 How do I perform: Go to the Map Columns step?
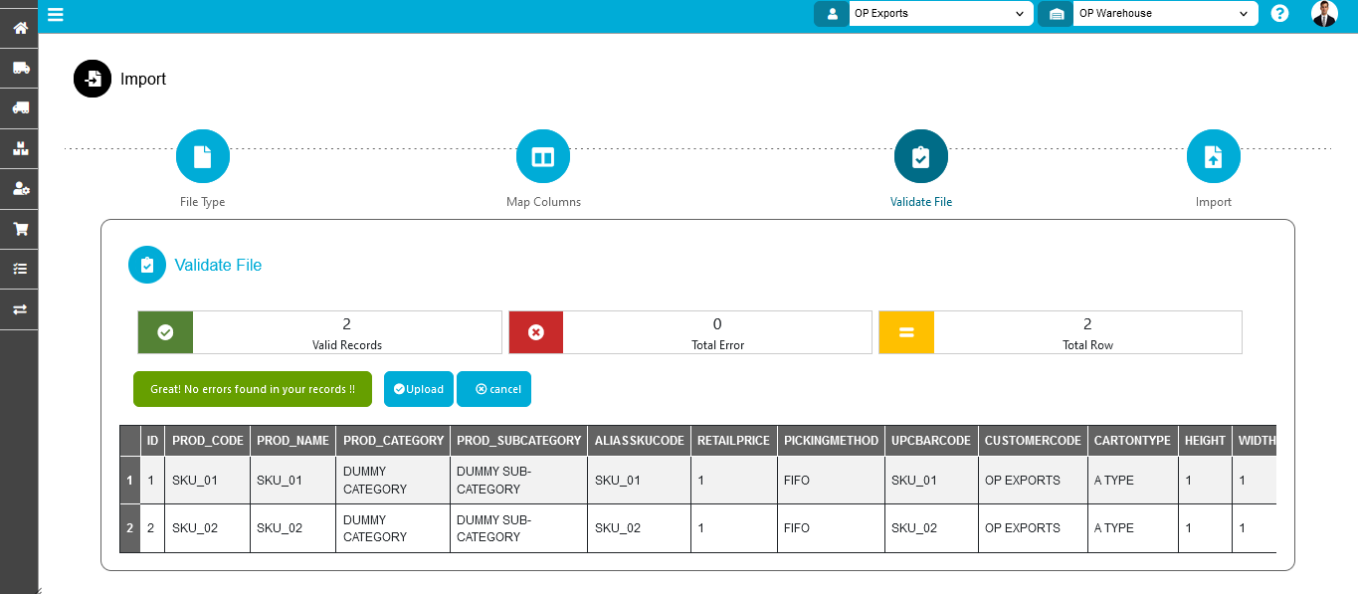(543, 157)
